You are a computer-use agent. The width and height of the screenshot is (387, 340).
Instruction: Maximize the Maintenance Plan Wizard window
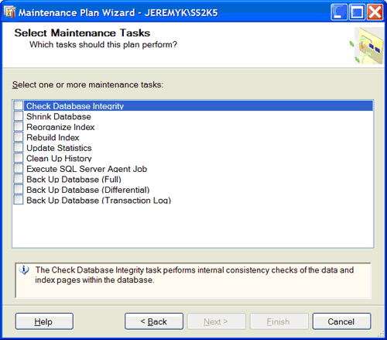point(357,12)
